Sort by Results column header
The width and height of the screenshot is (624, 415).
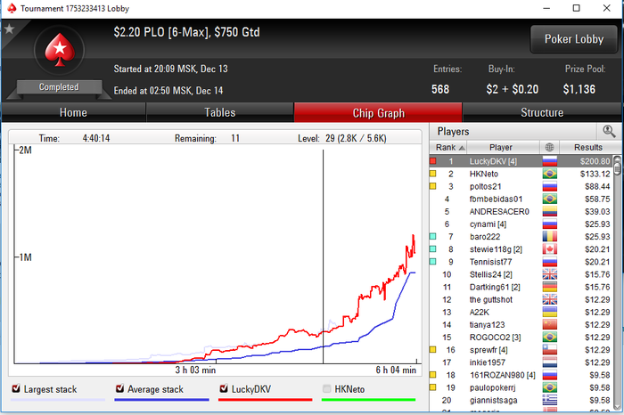(590, 148)
